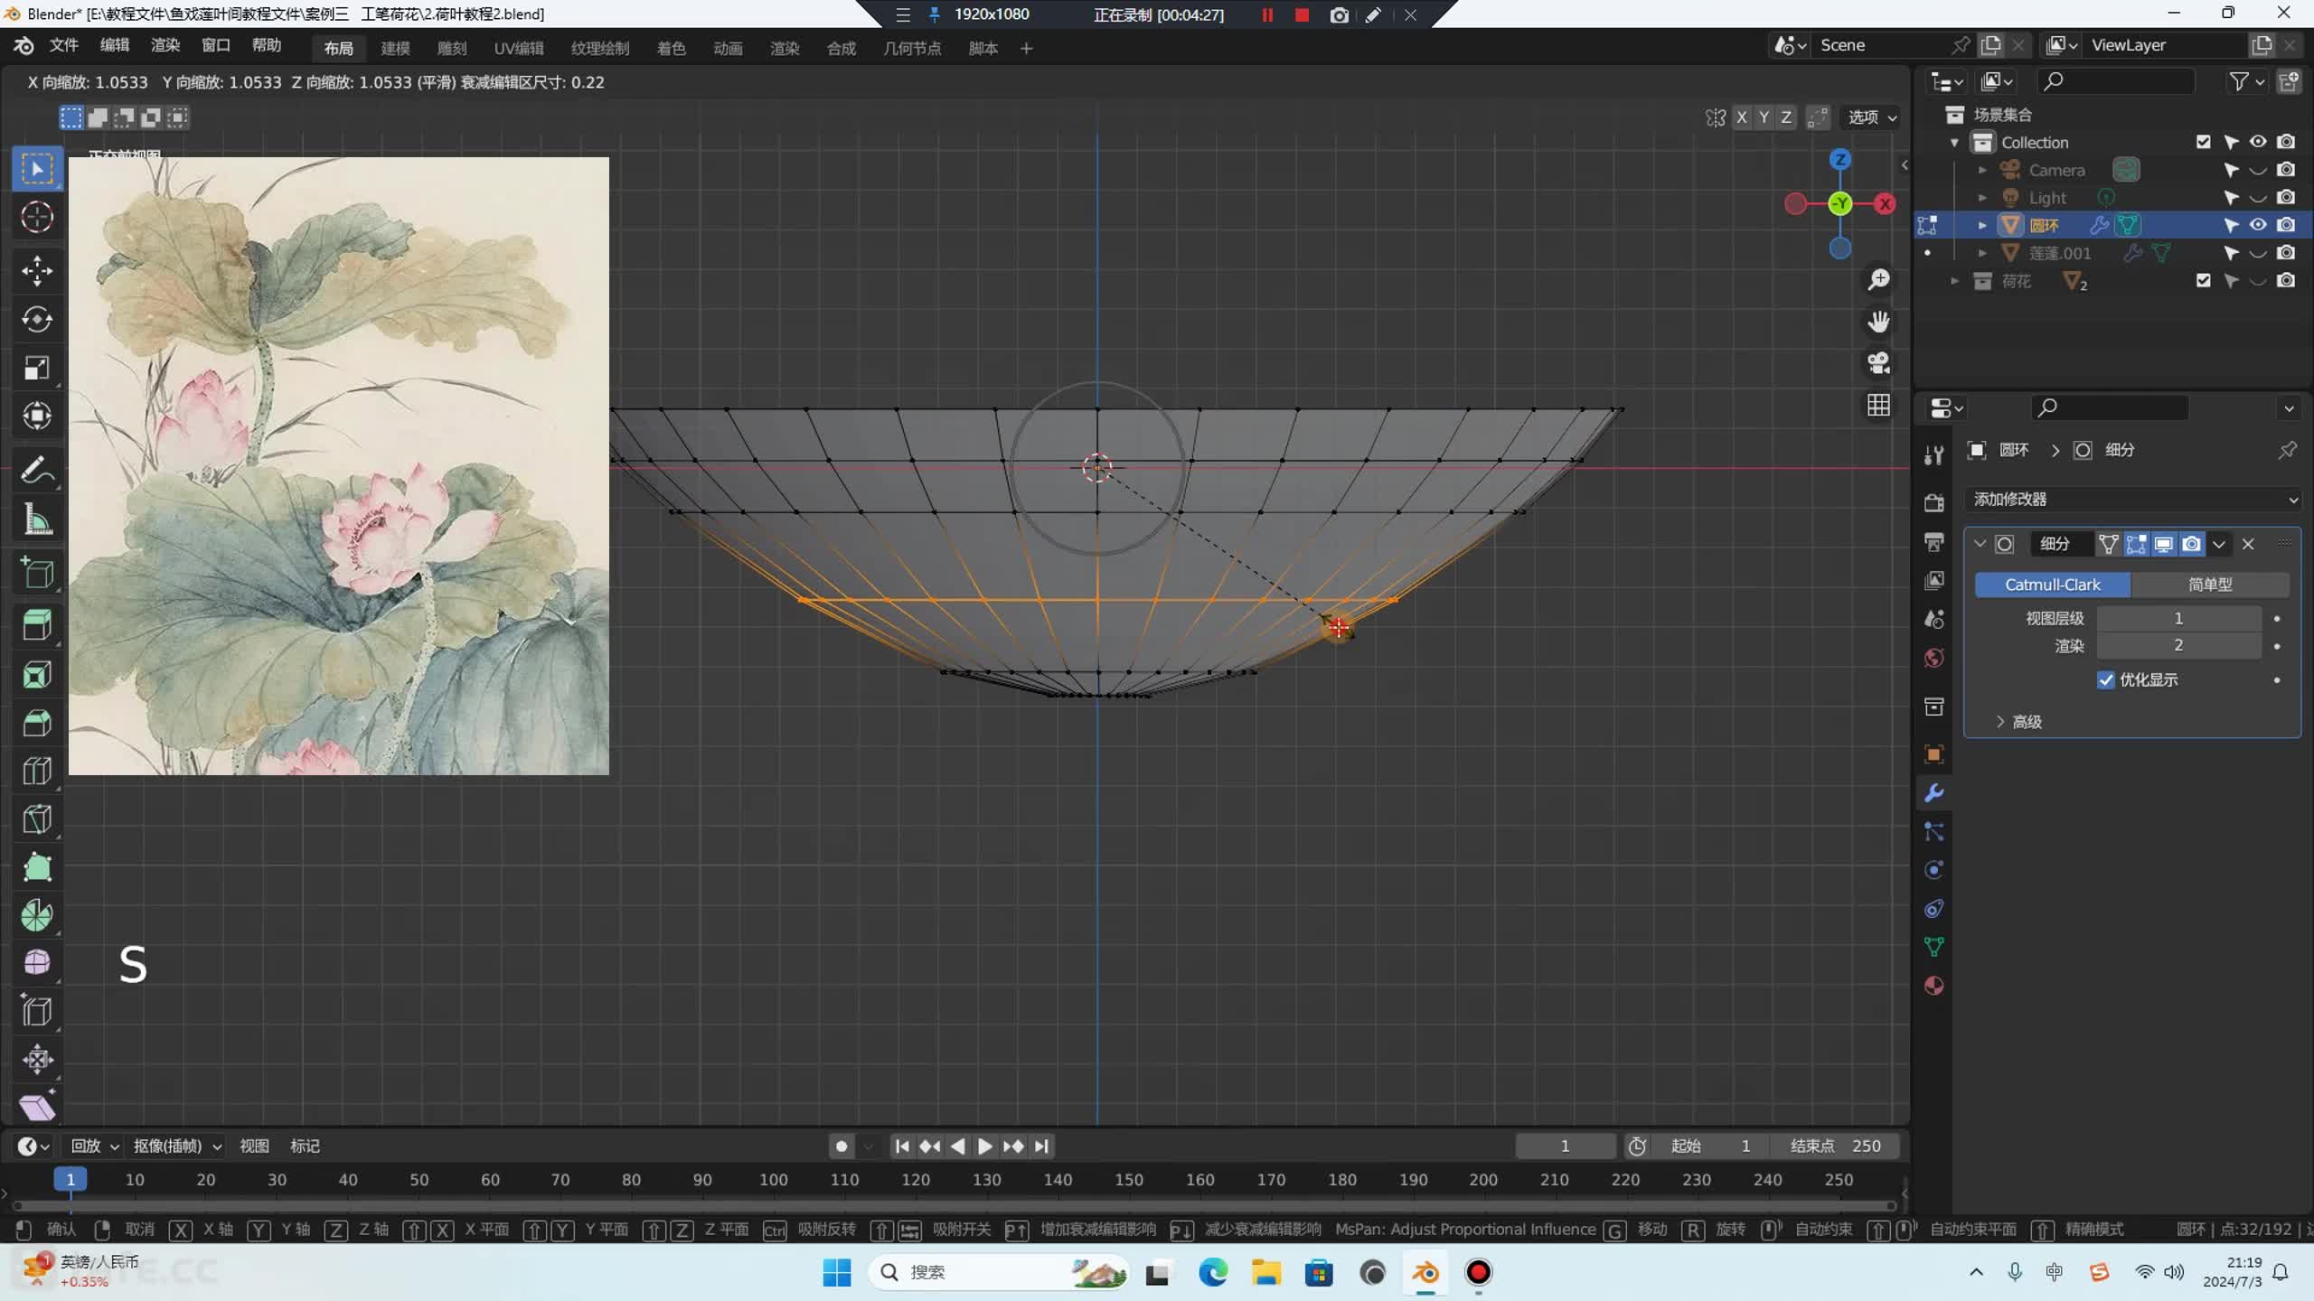
Task: Toggle 荷花 collection exclude checkbox
Action: [2203, 281]
